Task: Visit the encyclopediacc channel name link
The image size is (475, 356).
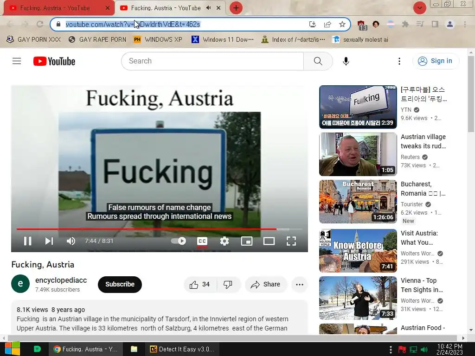Action: [61, 280]
